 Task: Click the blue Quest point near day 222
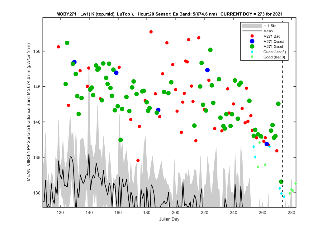pos(207,70)
